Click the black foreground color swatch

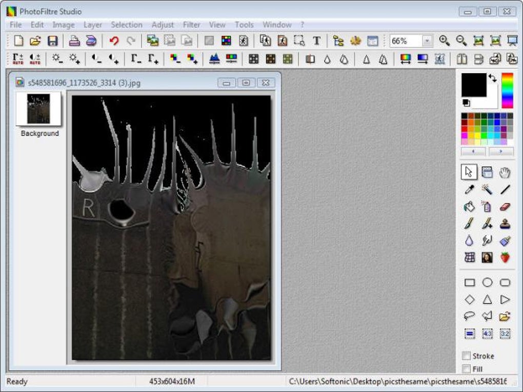[474, 85]
